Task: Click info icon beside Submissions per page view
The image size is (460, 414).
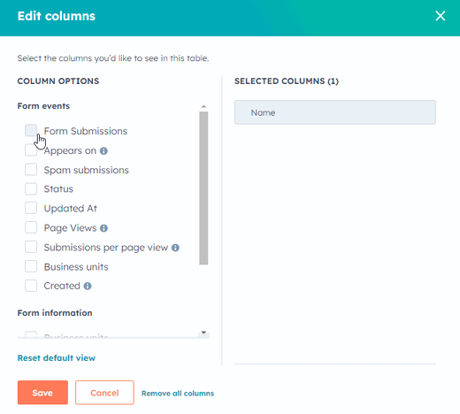Action: [x=175, y=248]
